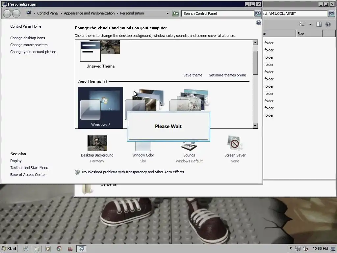
Task: Open Troubleshoot problems with transparency link
Action: pyautogui.click(x=133, y=172)
